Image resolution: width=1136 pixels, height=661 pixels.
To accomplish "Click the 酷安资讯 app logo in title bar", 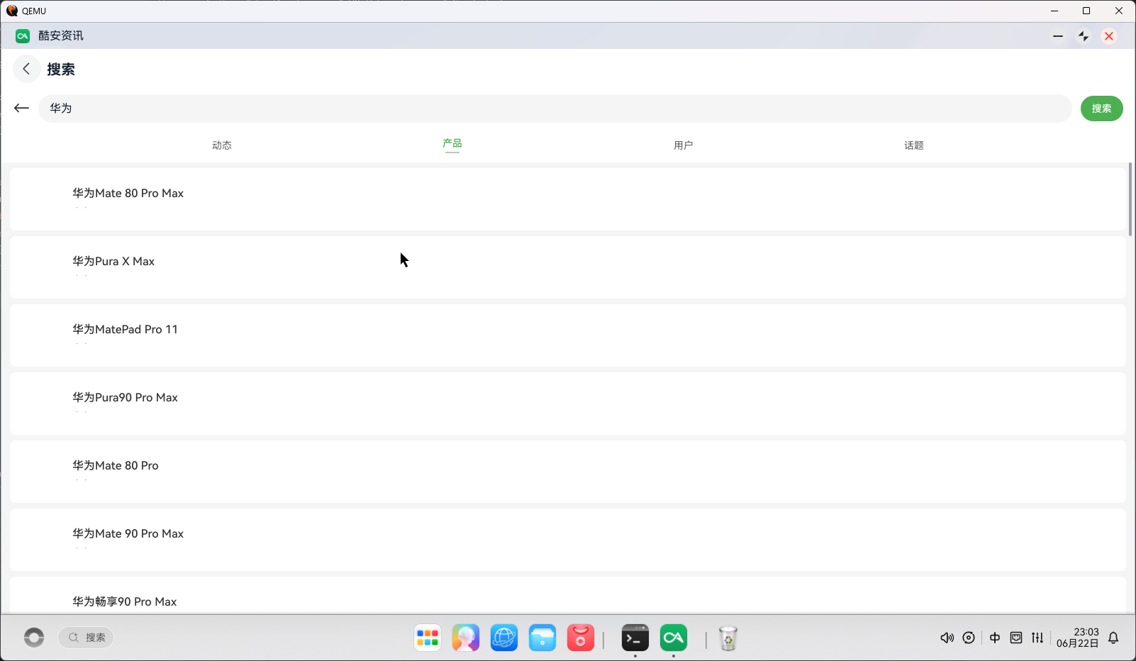I will point(23,36).
